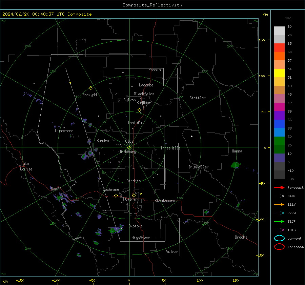Click the HighRiver label
The image size is (305, 285).
(x=141, y=238)
